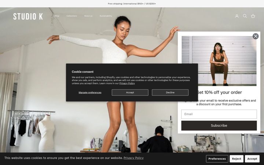Click Preferences in bottom cookie bar
The width and height of the screenshot is (264, 165).
point(217,159)
